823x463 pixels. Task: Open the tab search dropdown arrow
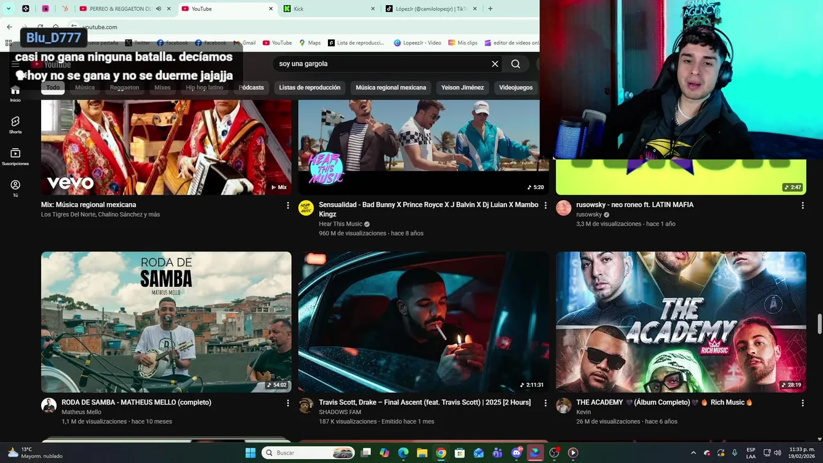click(8, 9)
